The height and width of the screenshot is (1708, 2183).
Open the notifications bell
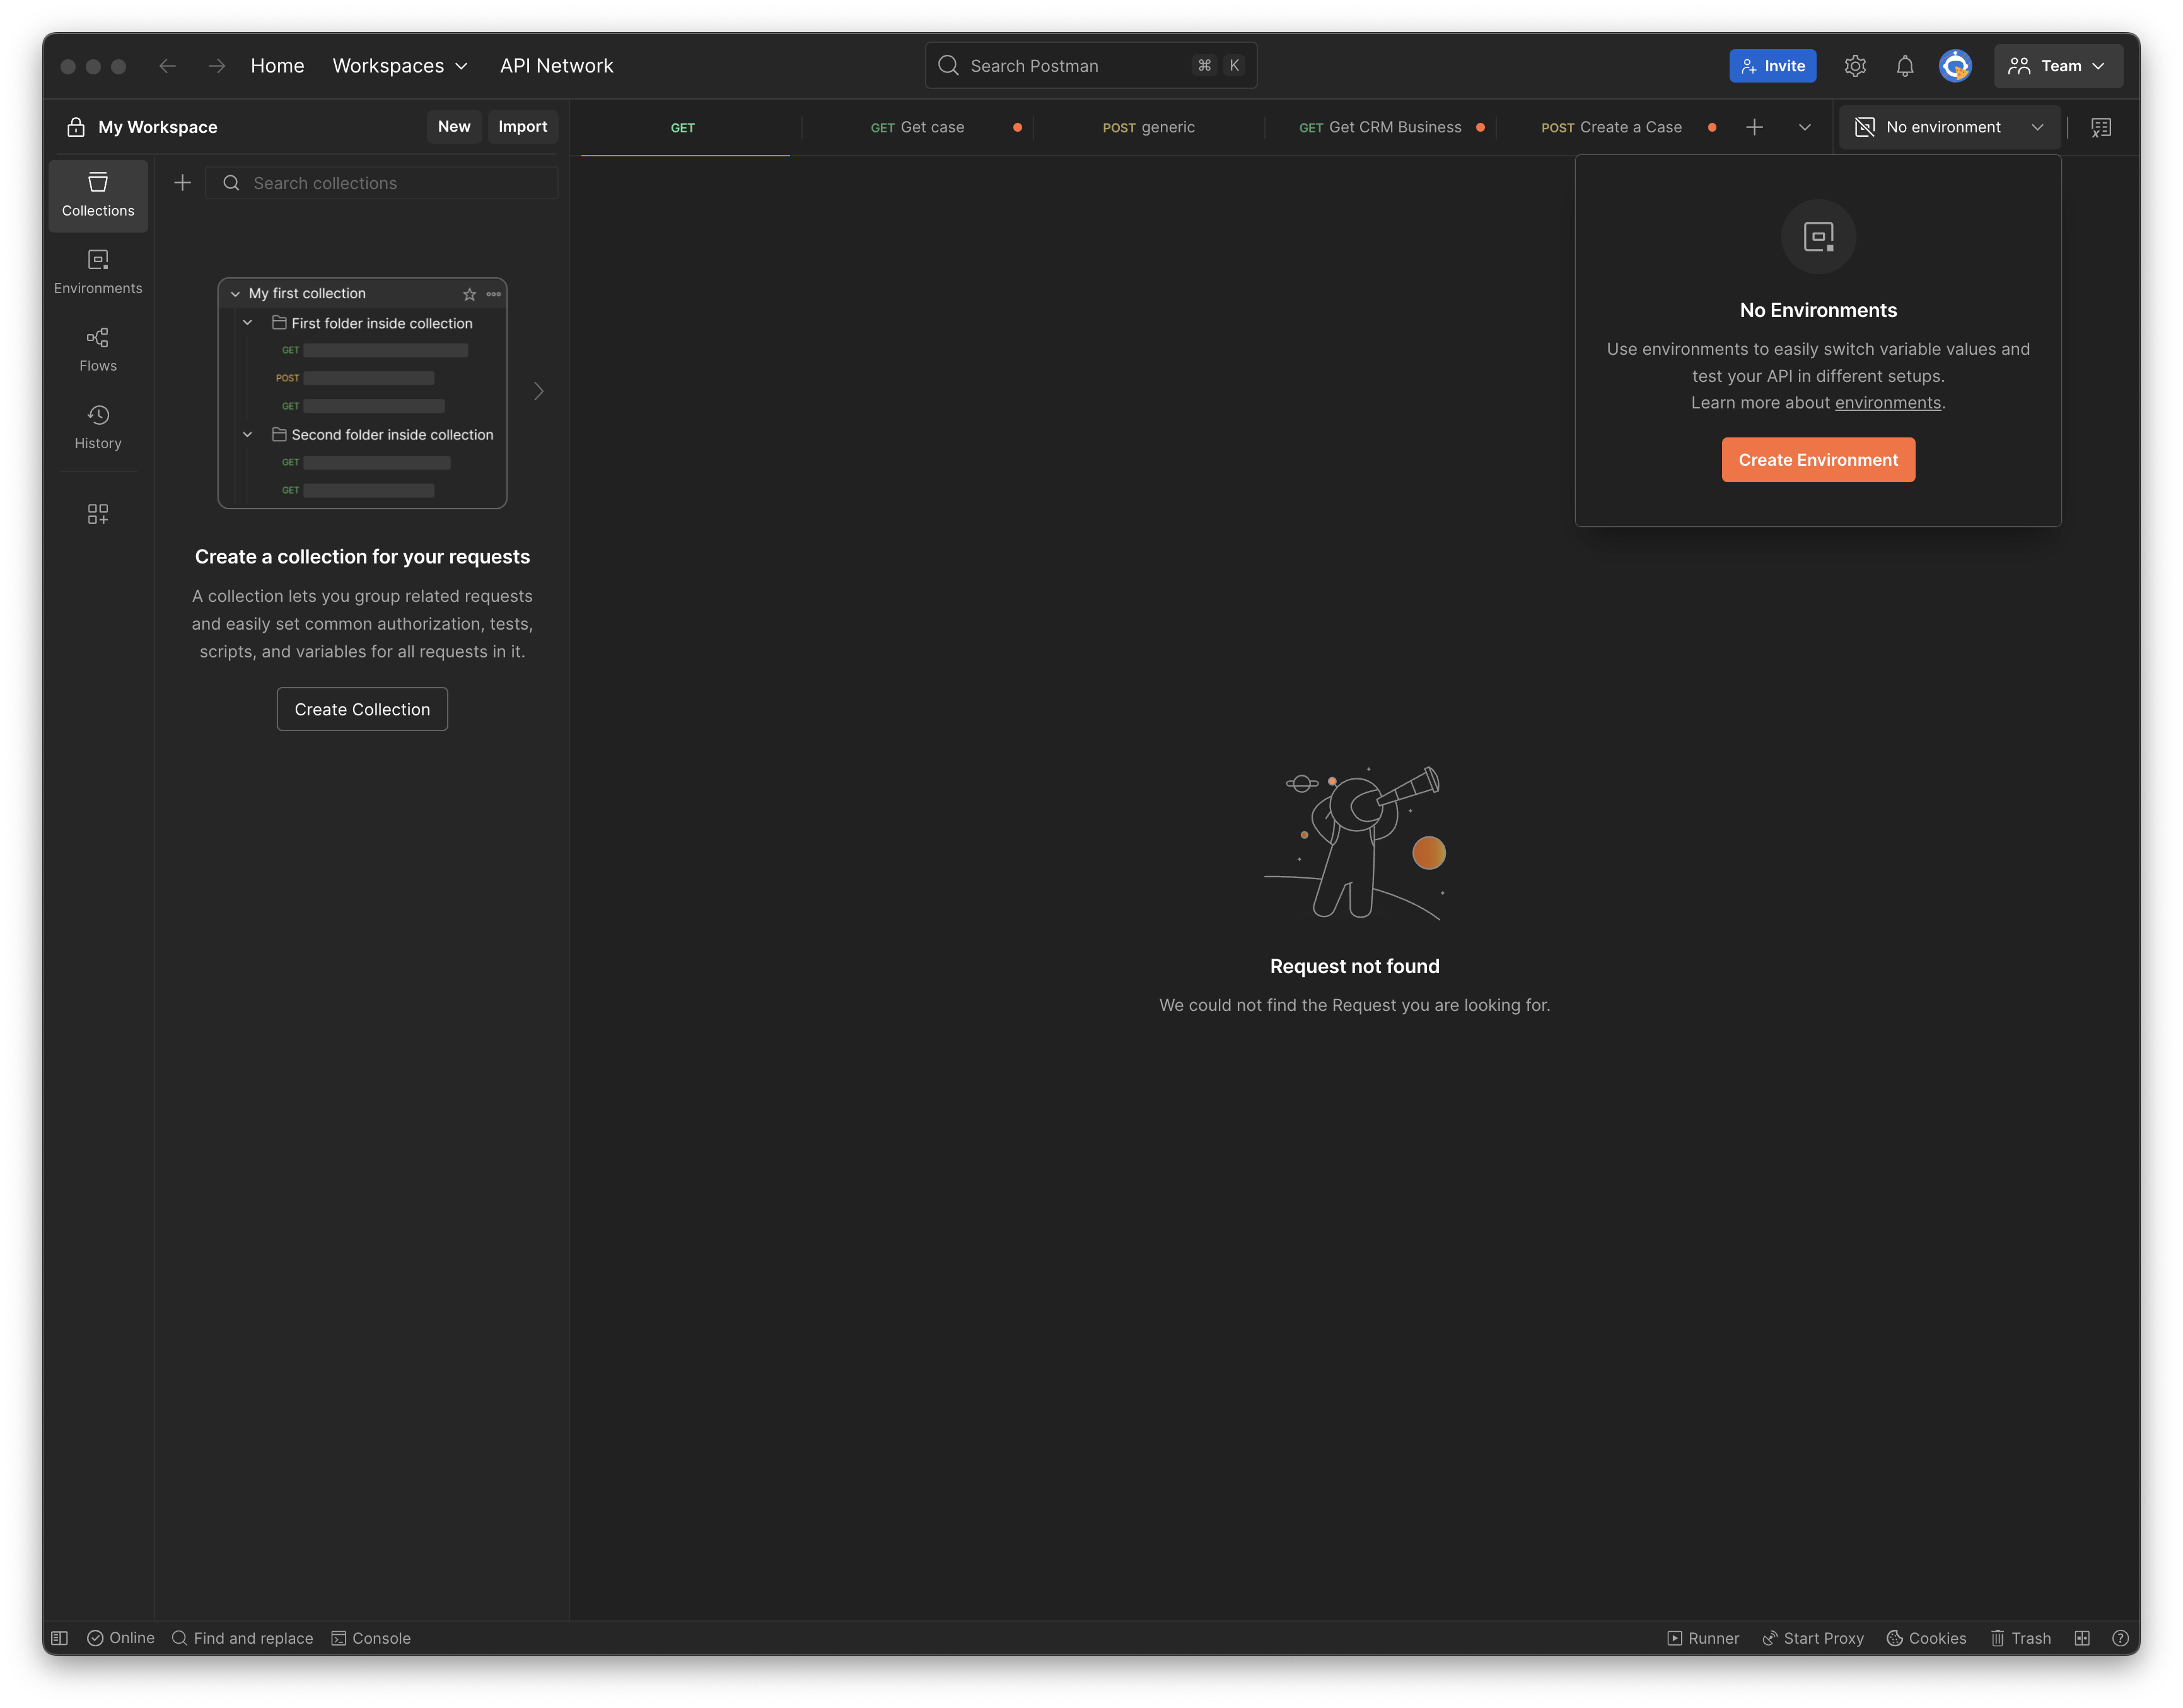(1905, 66)
